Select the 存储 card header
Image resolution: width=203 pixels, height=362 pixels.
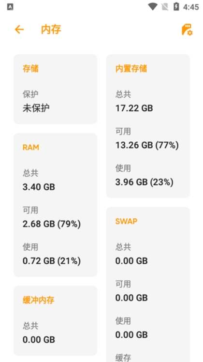(30, 69)
